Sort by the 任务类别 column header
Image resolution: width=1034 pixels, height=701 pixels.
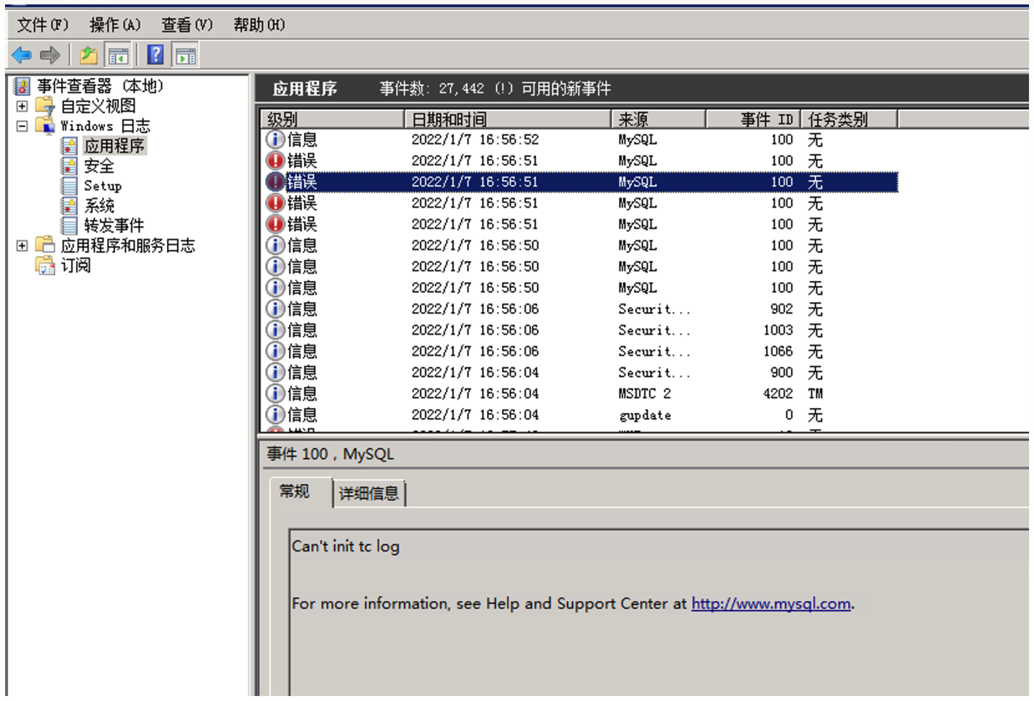tap(849, 119)
